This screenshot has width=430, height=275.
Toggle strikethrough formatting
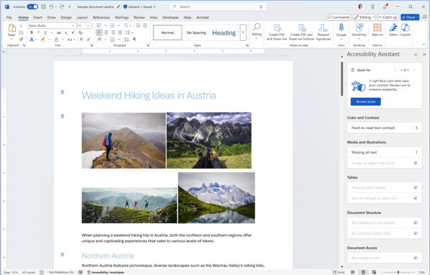click(x=59, y=32)
